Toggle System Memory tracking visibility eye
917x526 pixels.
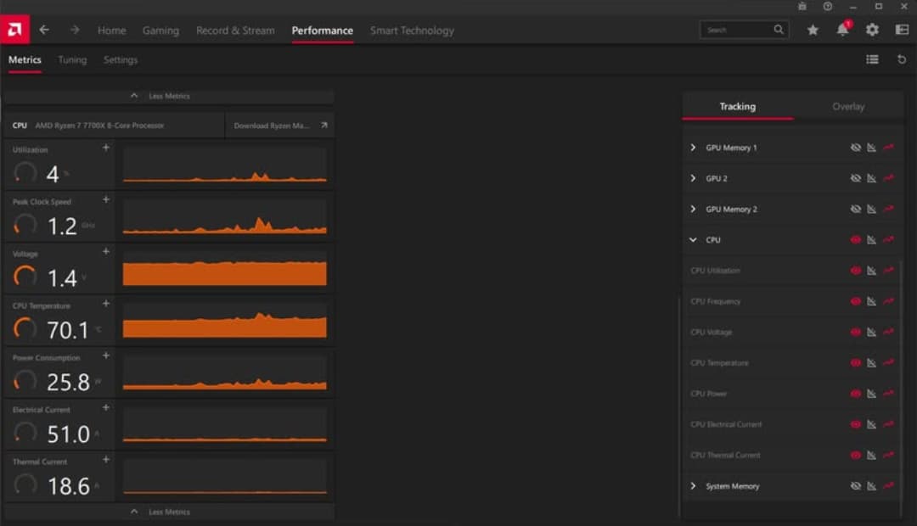[856, 486]
